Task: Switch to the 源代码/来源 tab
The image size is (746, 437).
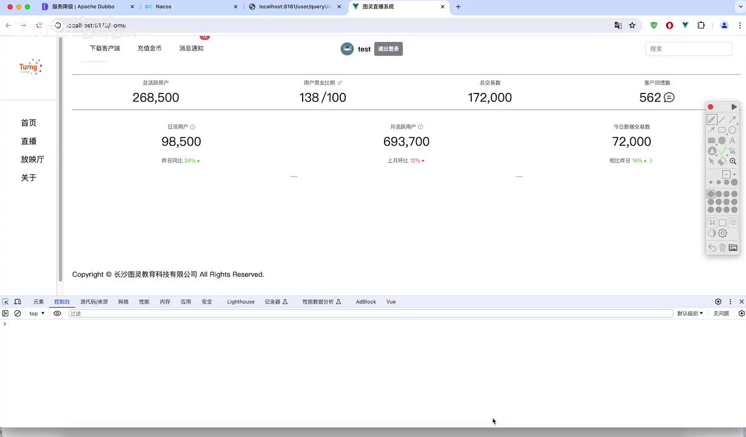Action: 94,302
